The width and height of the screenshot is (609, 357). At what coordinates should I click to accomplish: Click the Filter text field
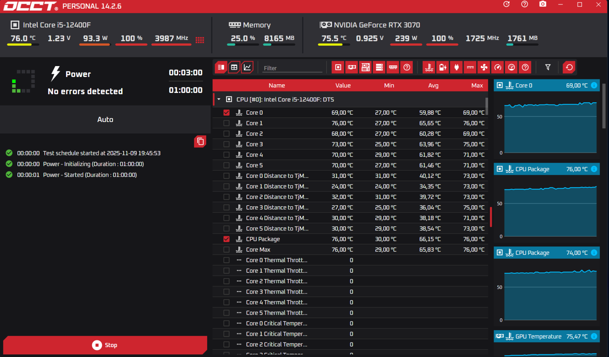pos(292,68)
